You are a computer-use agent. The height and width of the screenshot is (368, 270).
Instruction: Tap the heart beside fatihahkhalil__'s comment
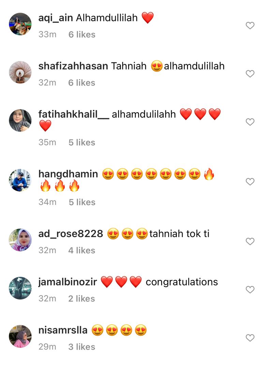click(x=250, y=122)
